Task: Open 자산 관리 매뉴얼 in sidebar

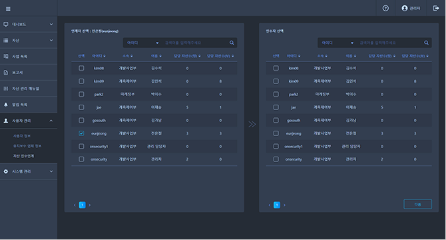Action: coord(25,89)
